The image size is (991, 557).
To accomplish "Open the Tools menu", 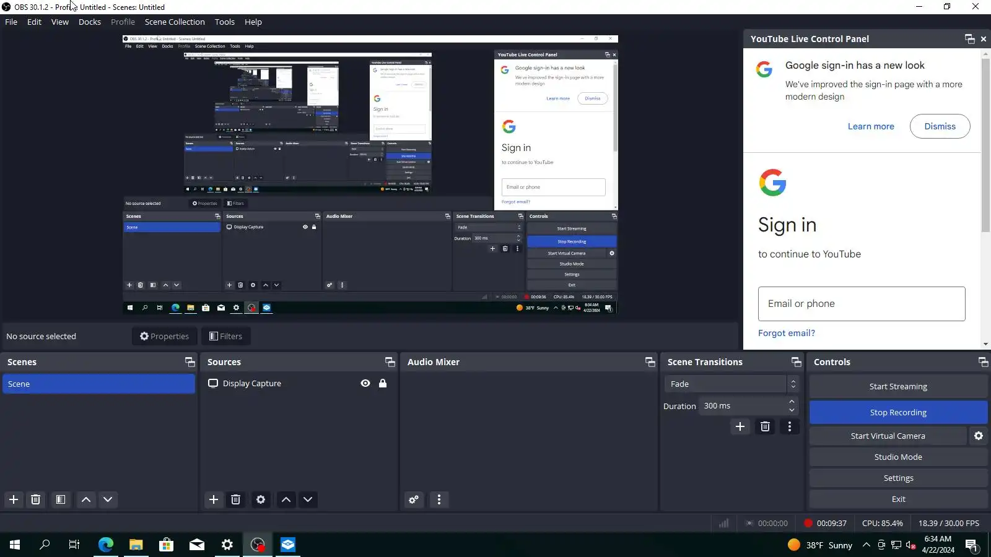I will coord(225,22).
